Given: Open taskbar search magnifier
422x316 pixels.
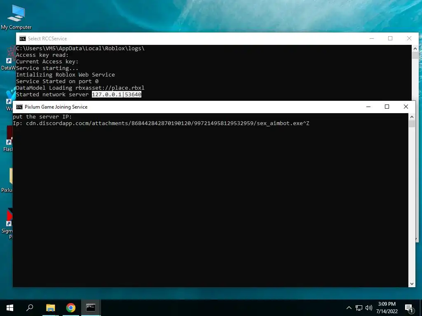Looking at the screenshot, I should click(30, 308).
